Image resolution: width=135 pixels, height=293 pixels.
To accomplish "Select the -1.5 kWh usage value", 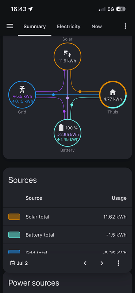I will click(116, 235).
